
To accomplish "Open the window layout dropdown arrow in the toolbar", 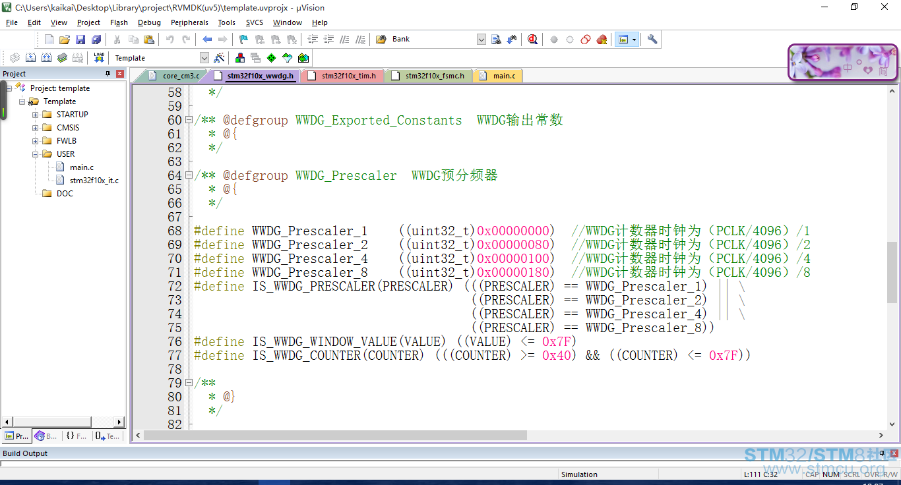I will (634, 40).
